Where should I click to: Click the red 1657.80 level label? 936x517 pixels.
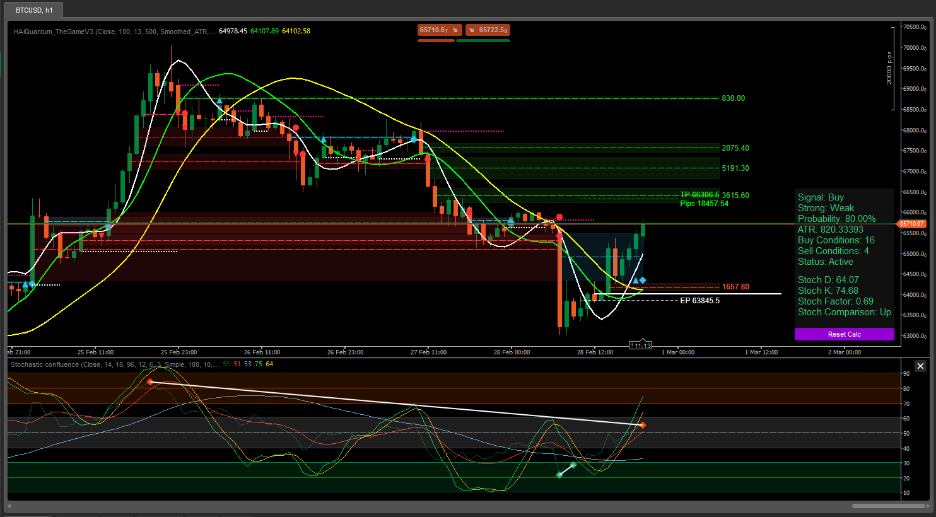pos(735,287)
